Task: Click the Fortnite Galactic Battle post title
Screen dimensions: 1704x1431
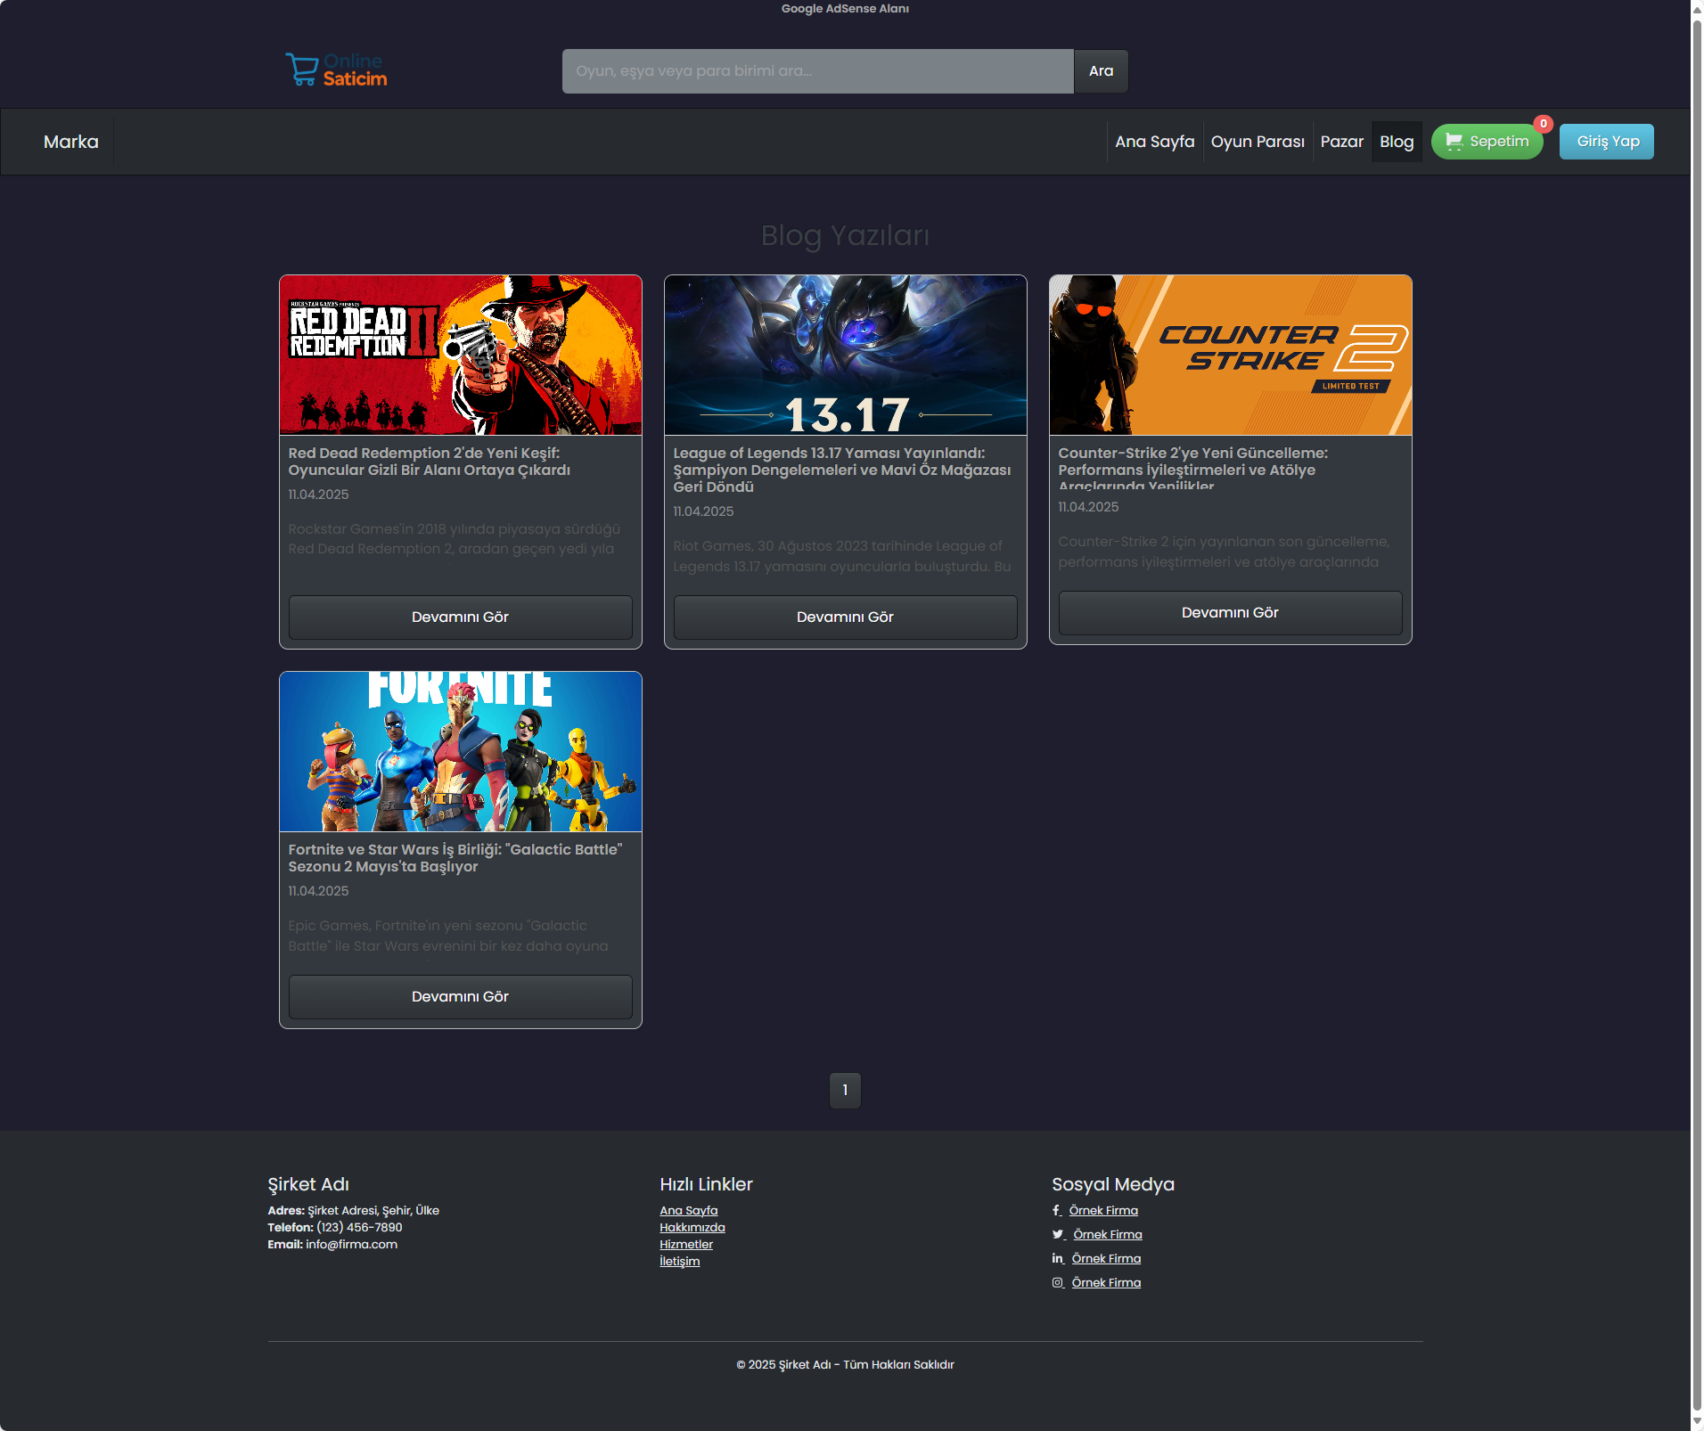Action: pyautogui.click(x=455, y=858)
